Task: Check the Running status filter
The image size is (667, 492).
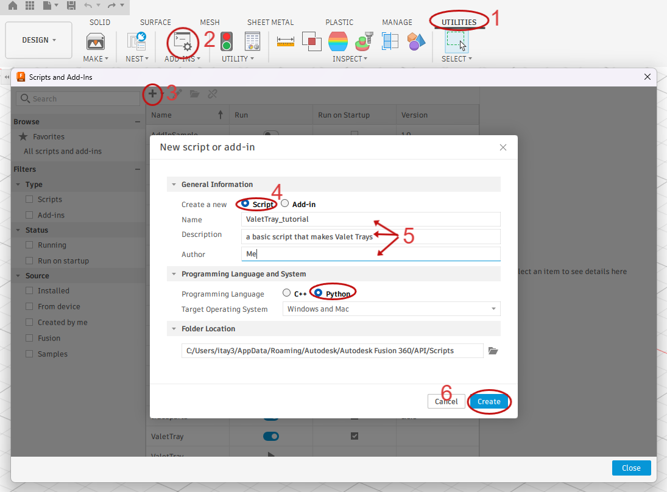Action: 29,245
